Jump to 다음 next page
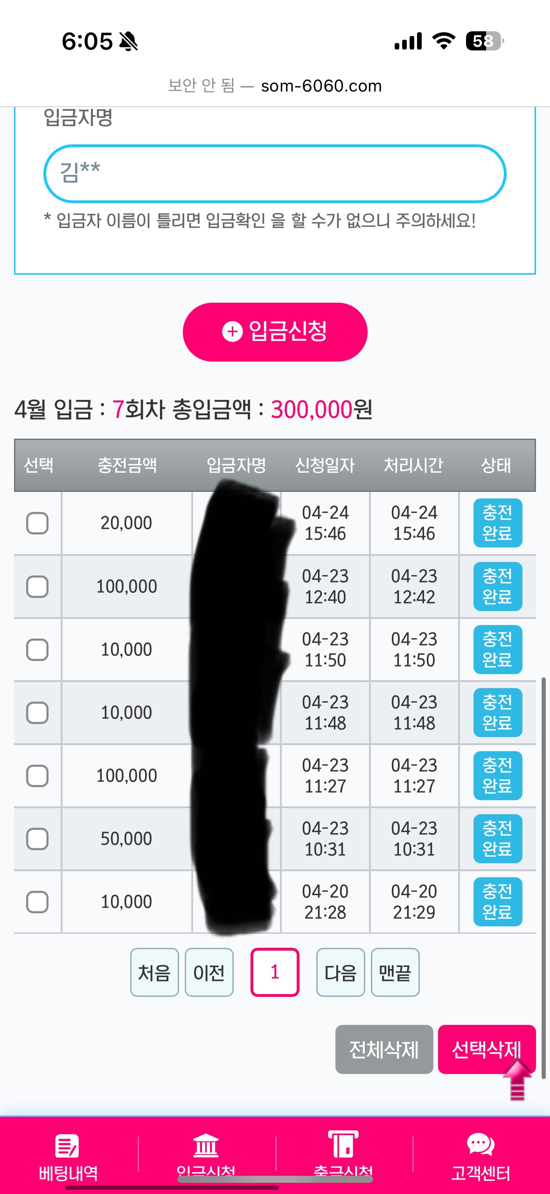The width and height of the screenshot is (550, 1194). (x=341, y=972)
